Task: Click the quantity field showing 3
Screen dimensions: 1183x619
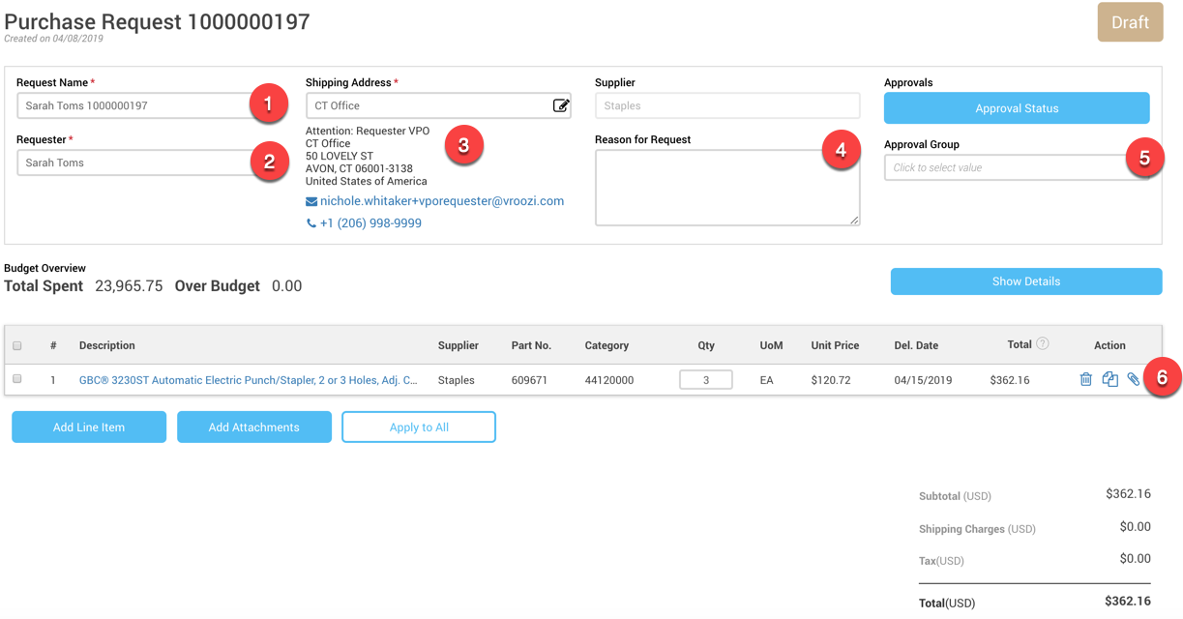Action: [705, 380]
